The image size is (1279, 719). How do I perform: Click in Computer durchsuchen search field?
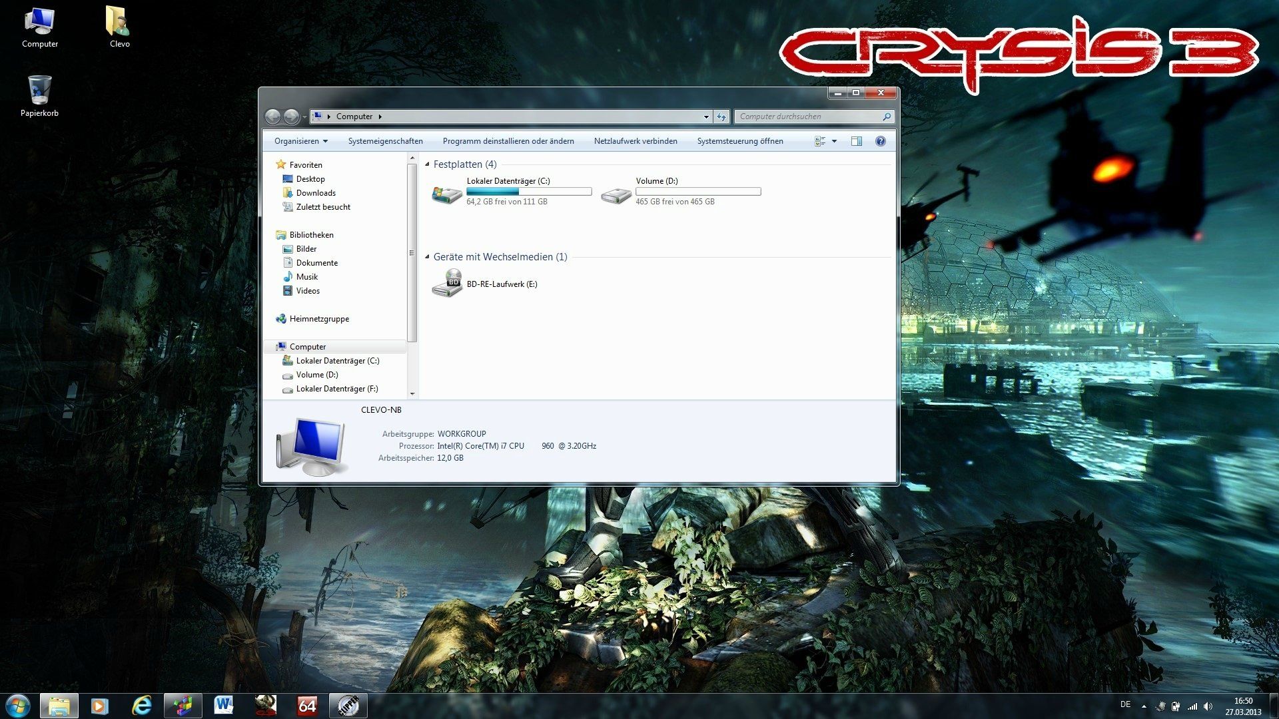(x=807, y=117)
